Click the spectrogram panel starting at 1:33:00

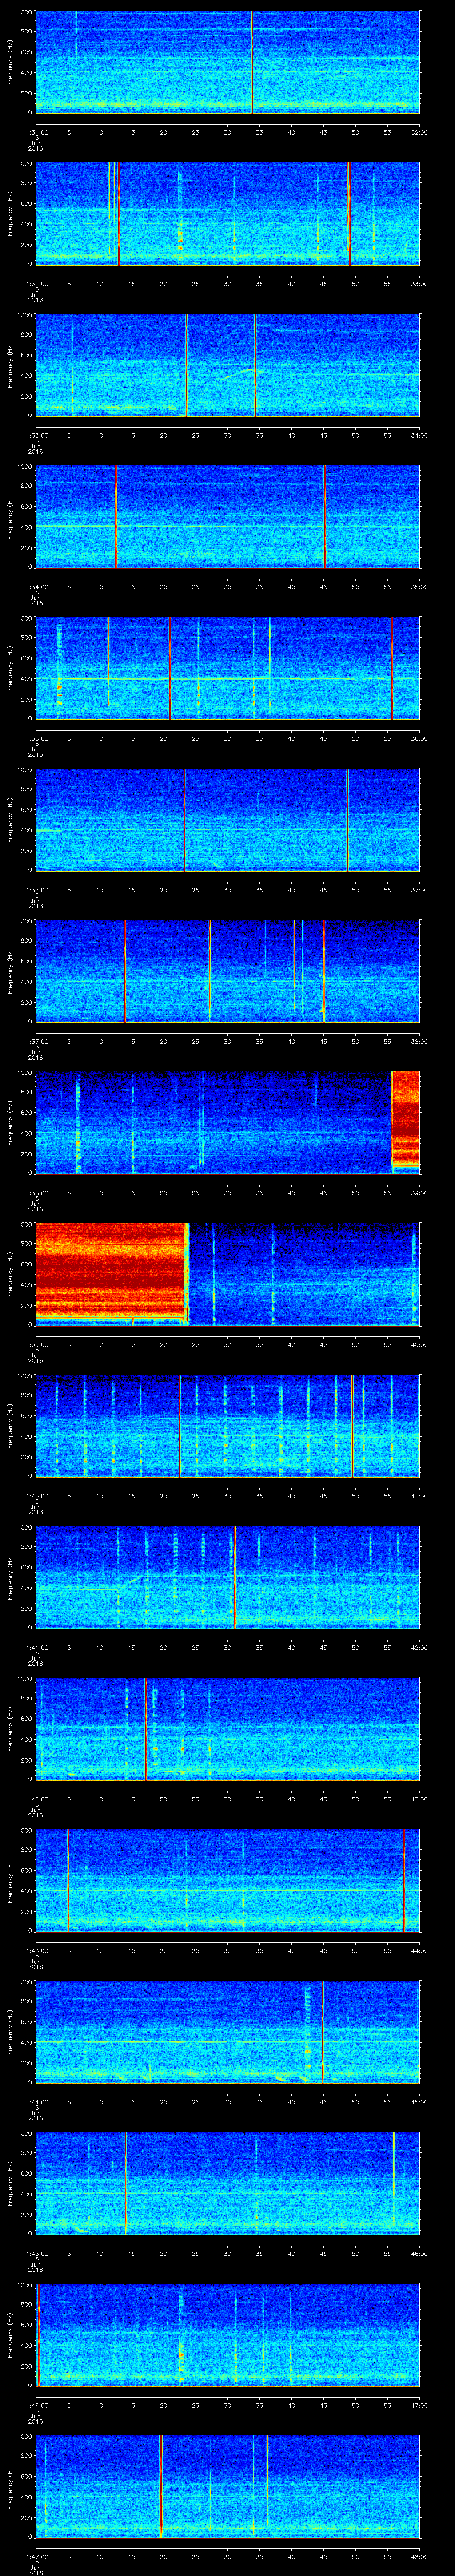click(228, 364)
